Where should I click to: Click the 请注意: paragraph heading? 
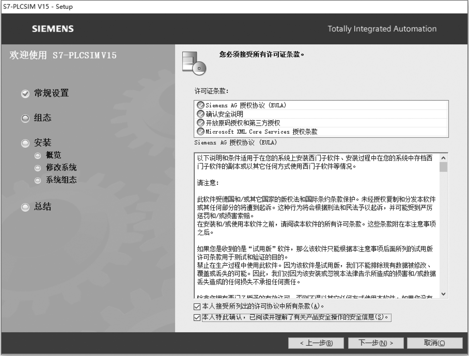pyautogui.click(x=208, y=183)
